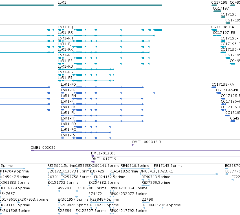
Task: Choose transcript LpR1-RK
Action: 65,50
